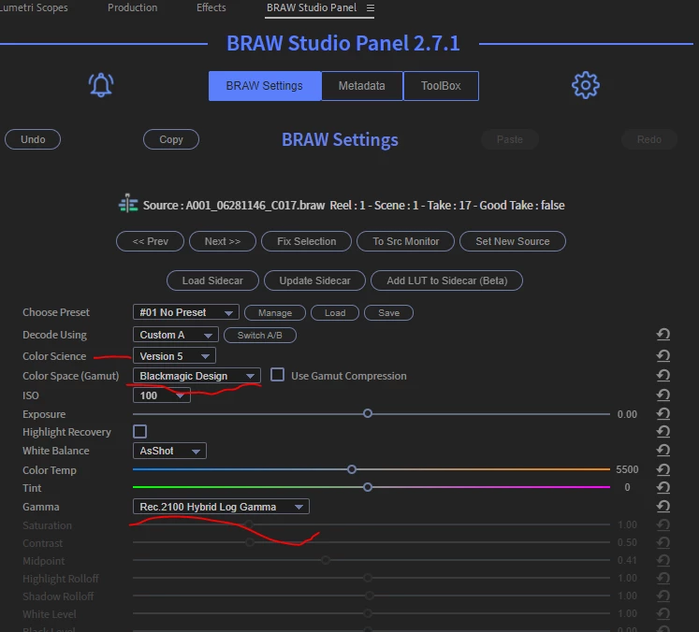699x632 pixels.
Task: Expand the Color Science Version 5 dropdown
Action: (174, 356)
